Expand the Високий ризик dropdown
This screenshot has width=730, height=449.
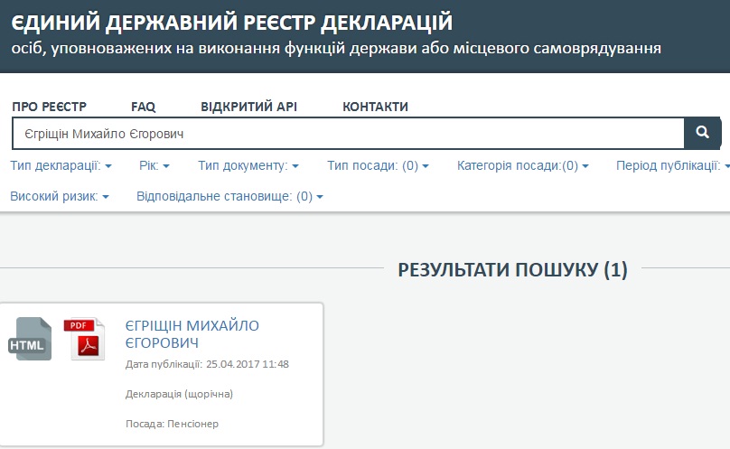pyautogui.click(x=60, y=196)
